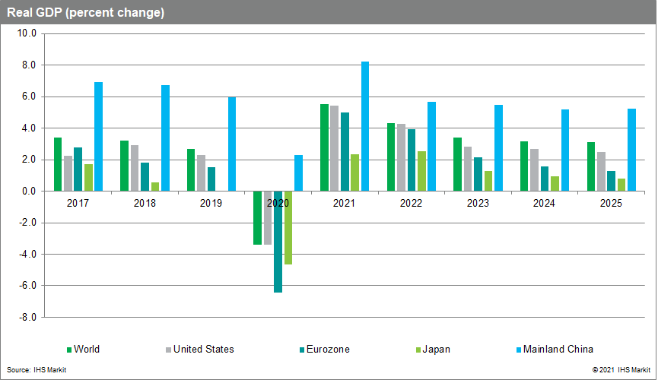Click the 2017 Mainland China blue bar
658x383 pixels.
coord(98,137)
